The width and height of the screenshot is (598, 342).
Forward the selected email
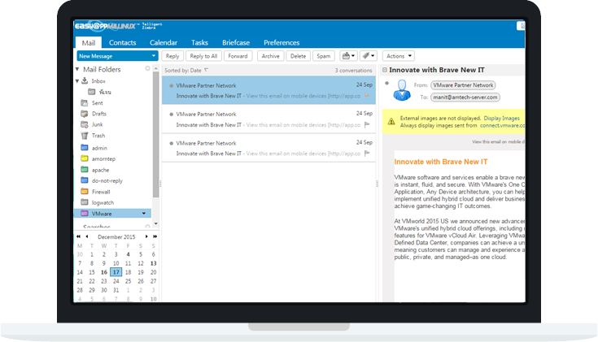tap(238, 56)
